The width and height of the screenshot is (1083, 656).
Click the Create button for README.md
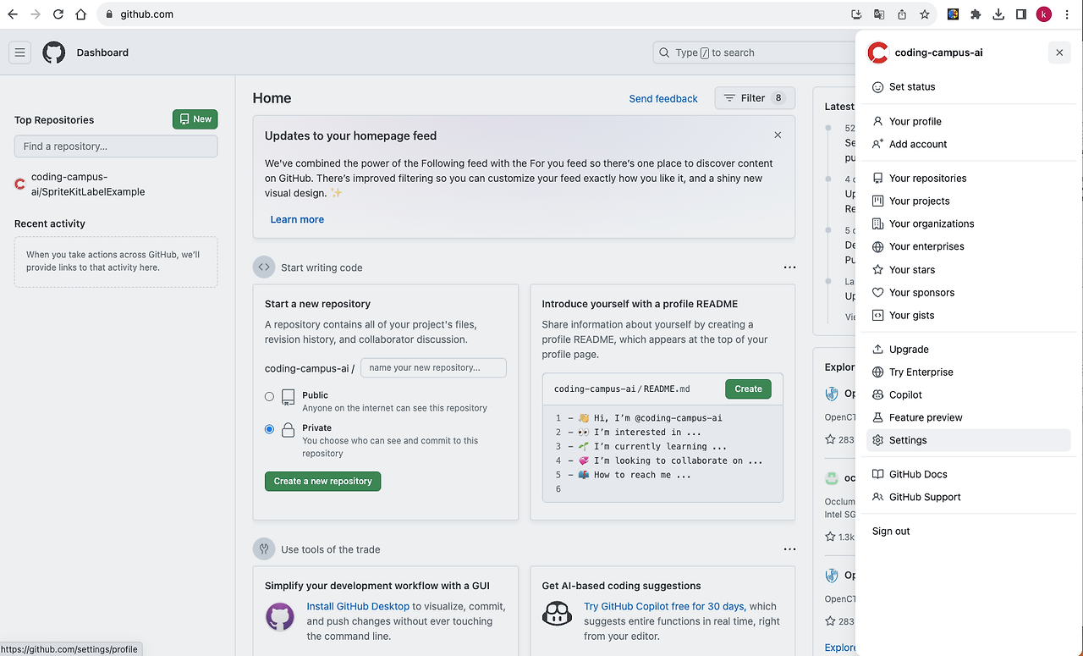(748, 389)
